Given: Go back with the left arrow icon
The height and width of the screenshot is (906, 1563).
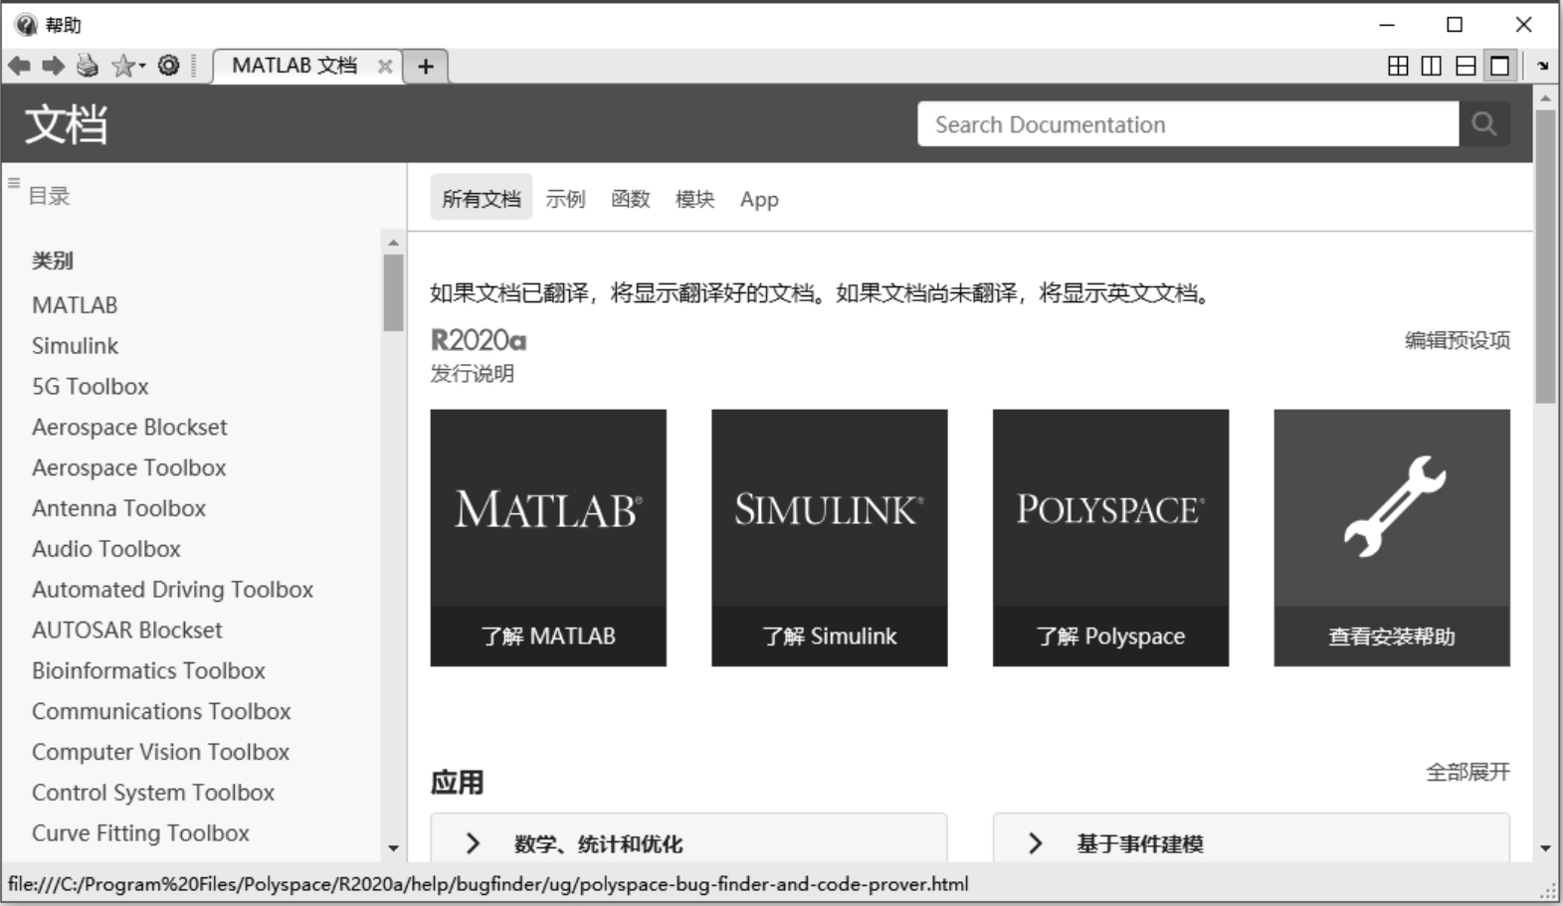Looking at the screenshot, I should (19, 66).
